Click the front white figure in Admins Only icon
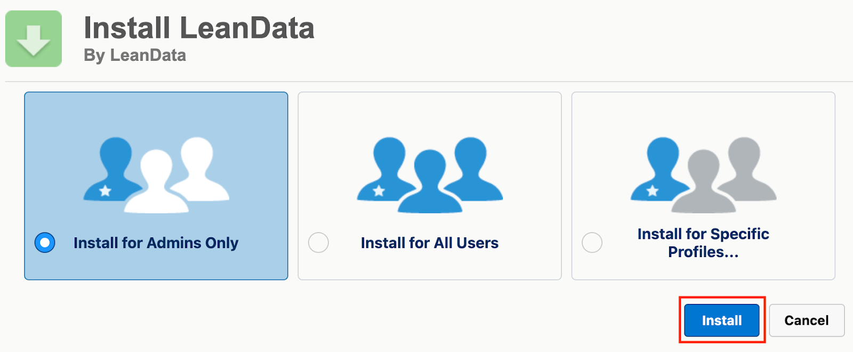 click(x=156, y=184)
